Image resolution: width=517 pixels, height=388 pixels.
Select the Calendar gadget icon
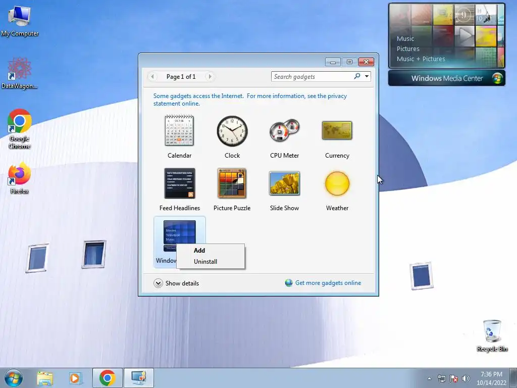tap(179, 131)
